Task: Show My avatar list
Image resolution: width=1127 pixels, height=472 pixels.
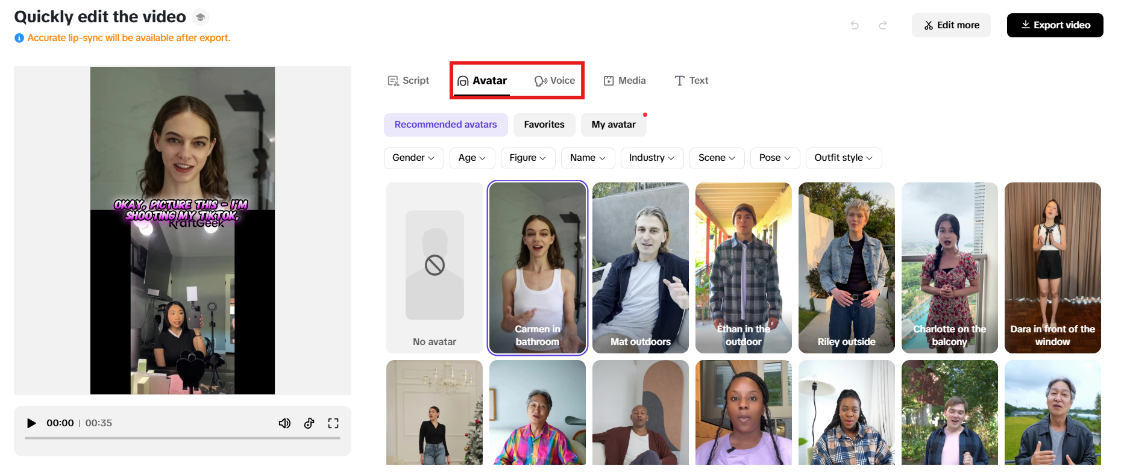Action: click(614, 125)
